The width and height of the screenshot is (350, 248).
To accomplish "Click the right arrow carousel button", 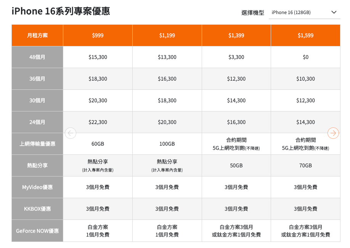I will pyautogui.click(x=333, y=133).
